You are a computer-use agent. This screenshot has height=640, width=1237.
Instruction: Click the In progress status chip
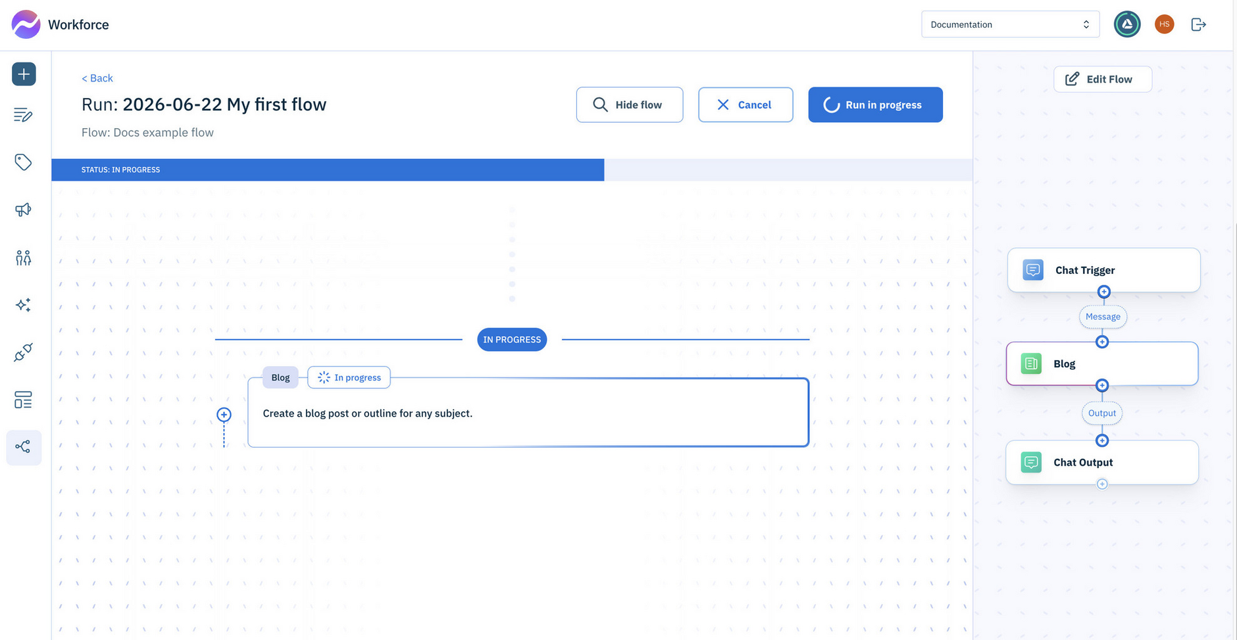pyautogui.click(x=349, y=377)
